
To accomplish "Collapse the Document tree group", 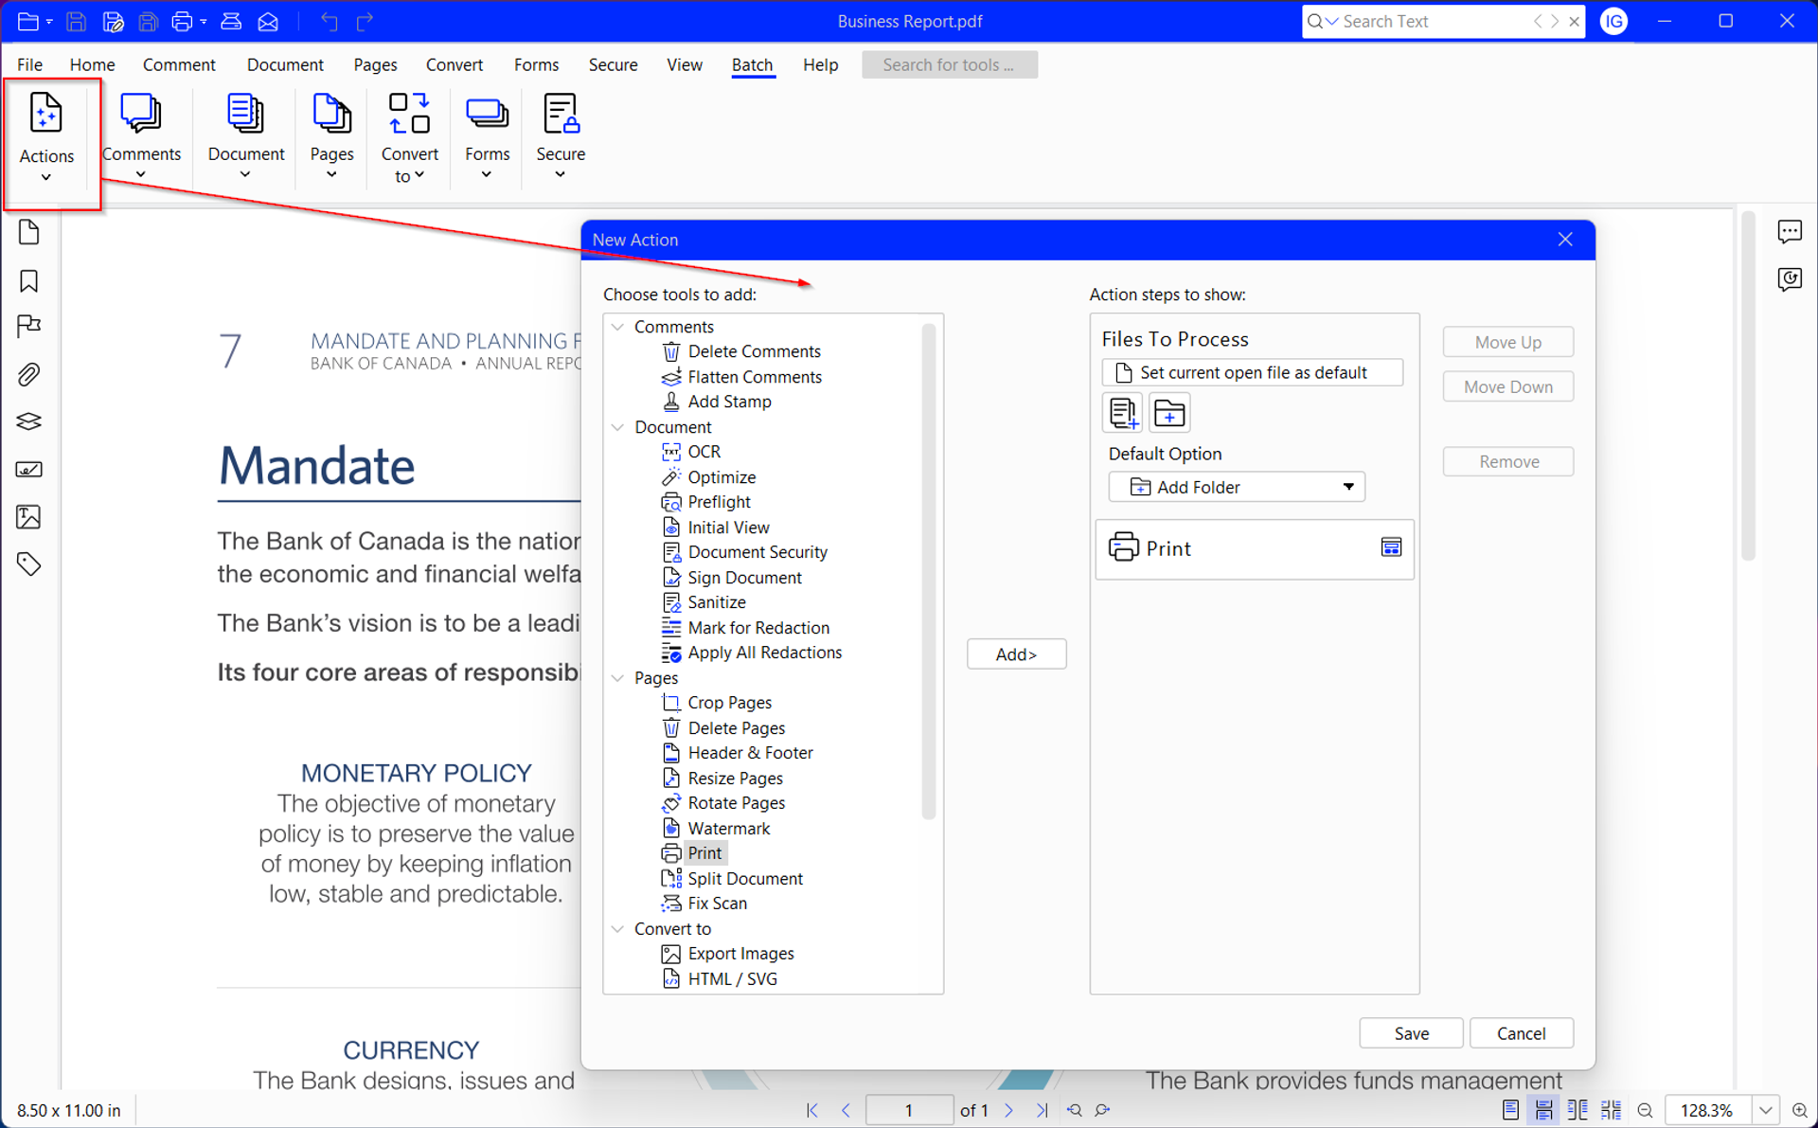I will point(618,427).
